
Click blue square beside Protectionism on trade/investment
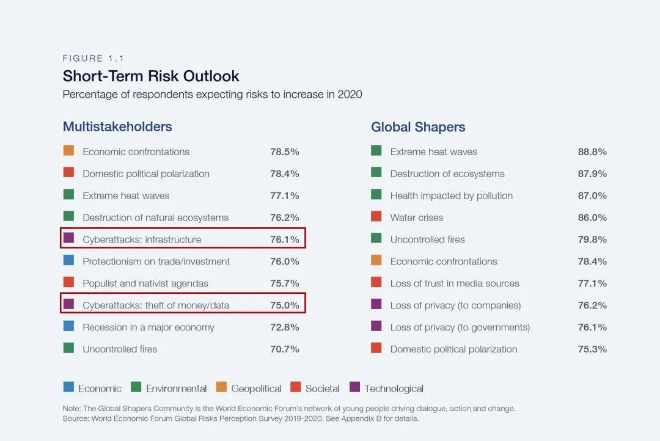[x=68, y=260]
